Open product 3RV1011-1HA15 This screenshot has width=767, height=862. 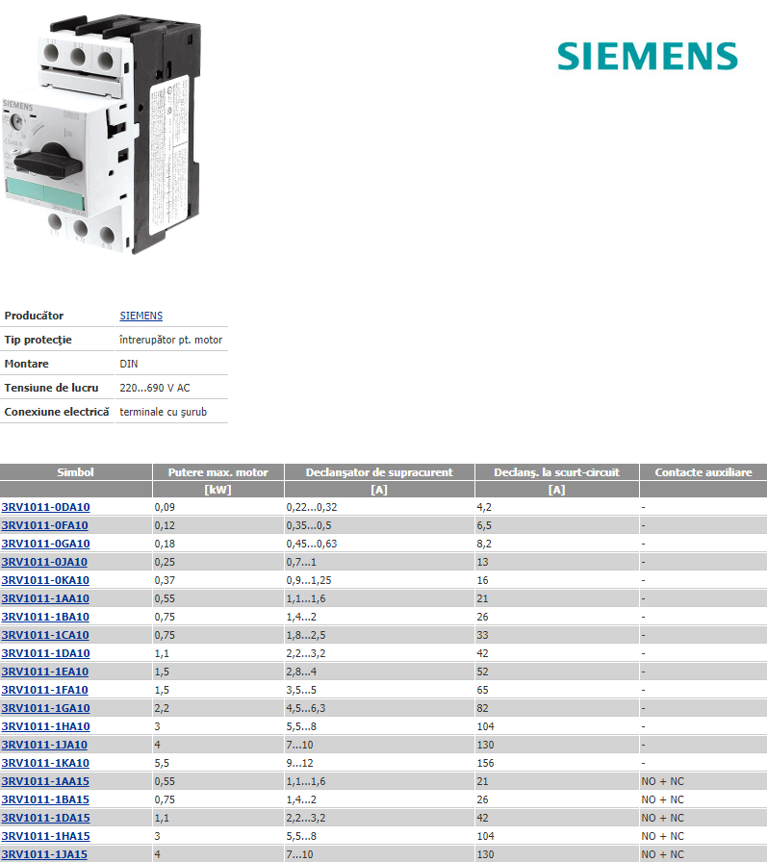(x=45, y=836)
